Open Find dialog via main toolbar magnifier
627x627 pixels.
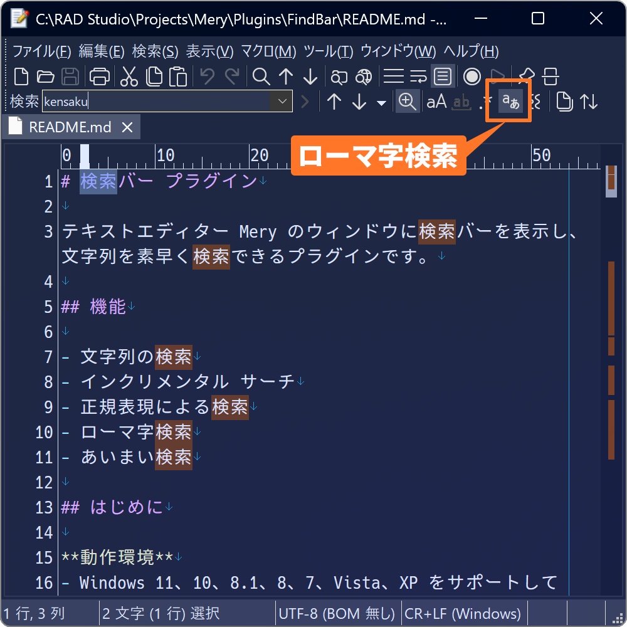click(261, 76)
